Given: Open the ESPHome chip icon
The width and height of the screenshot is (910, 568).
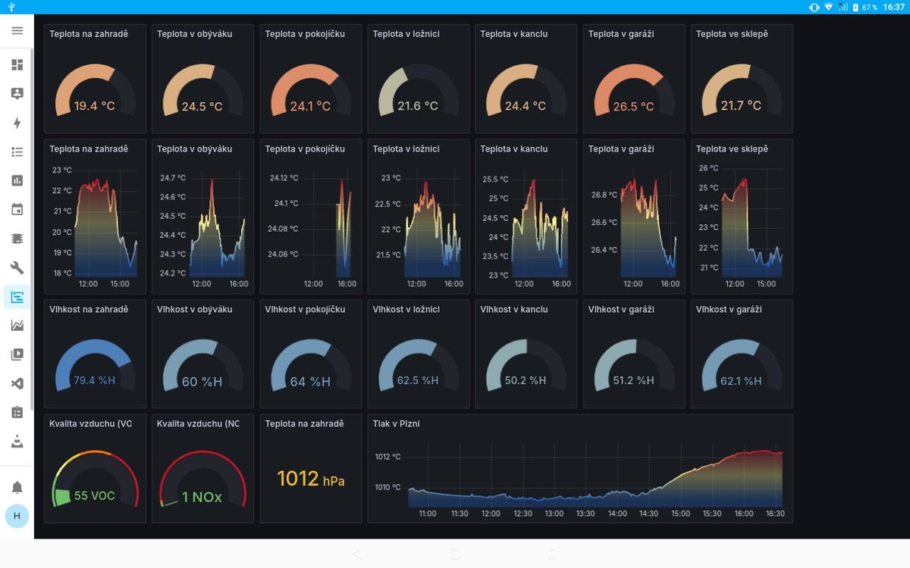Looking at the screenshot, I should [17, 239].
